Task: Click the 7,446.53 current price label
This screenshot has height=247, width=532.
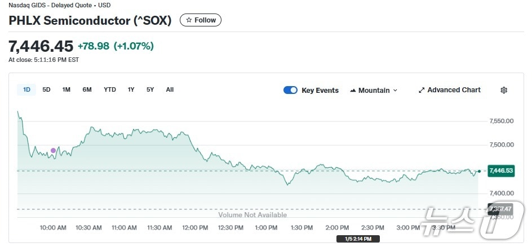Action: tap(501, 170)
